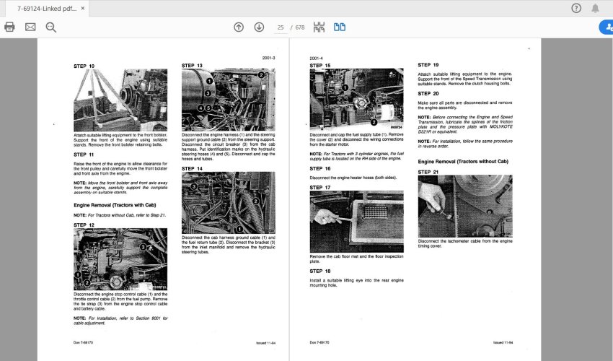Click the Step 17 floor mat photo
613x361 pixels.
point(356,222)
